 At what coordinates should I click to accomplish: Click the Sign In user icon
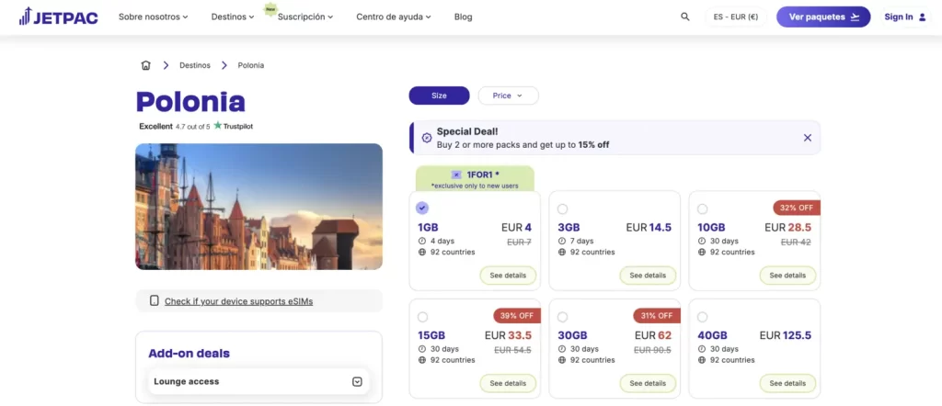coord(922,17)
